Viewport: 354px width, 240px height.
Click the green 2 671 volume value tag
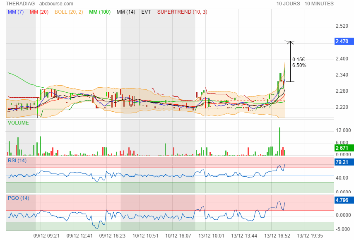[342, 148]
